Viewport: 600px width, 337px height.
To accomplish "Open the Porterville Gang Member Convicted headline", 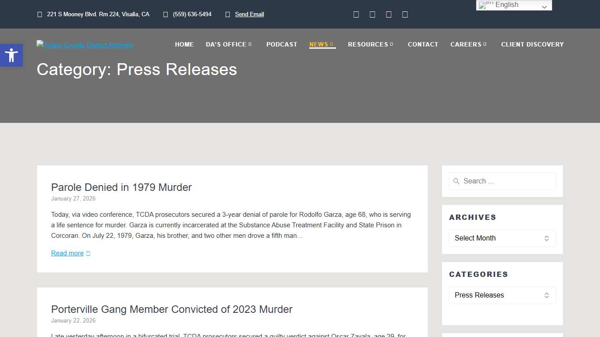I will tap(171, 309).
